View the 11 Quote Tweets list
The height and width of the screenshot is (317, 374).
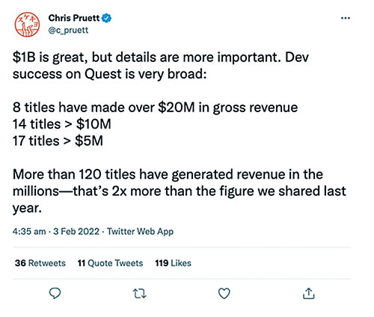tap(110, 263)
